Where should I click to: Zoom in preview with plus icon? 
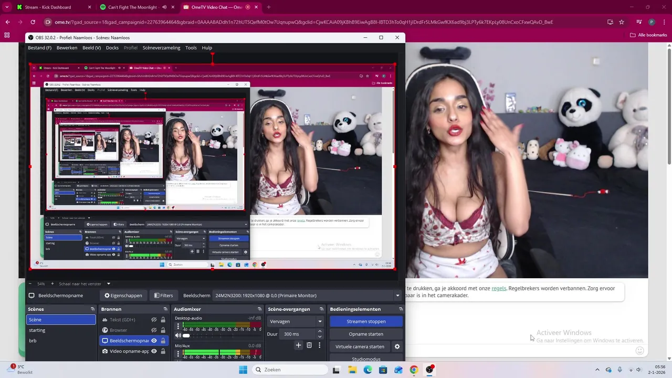click(x=52, y=283)
